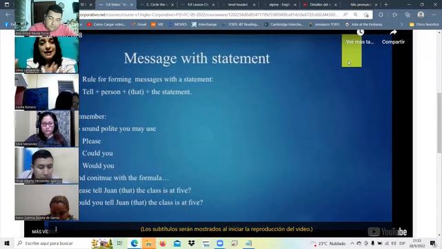Open Zoom from the taskbar
This screenshot has width=442, height=249.
point(220,243)
